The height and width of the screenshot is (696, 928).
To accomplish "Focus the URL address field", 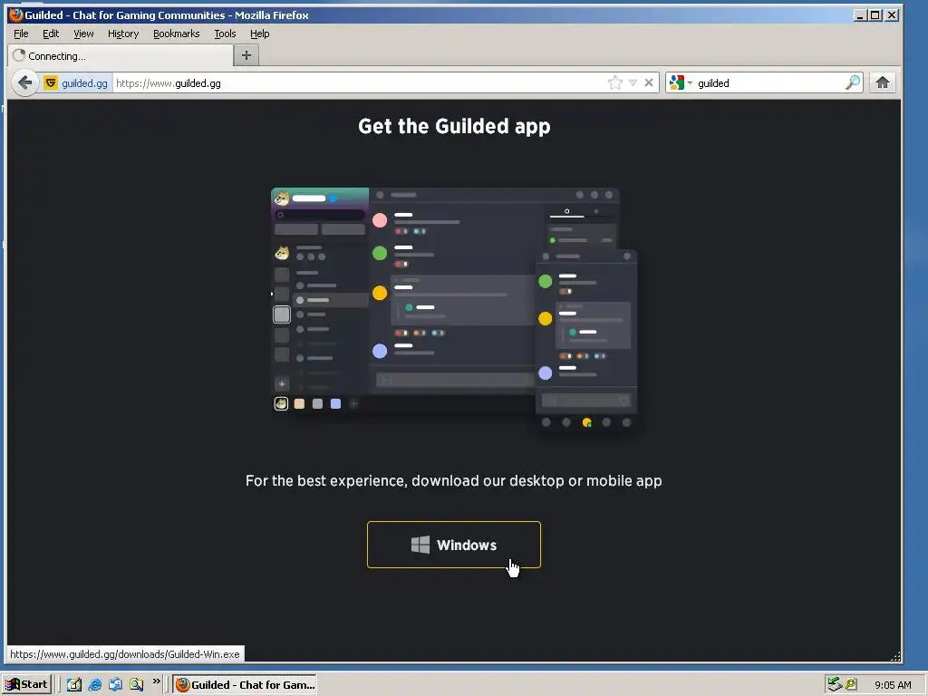I will click(360, 82).
